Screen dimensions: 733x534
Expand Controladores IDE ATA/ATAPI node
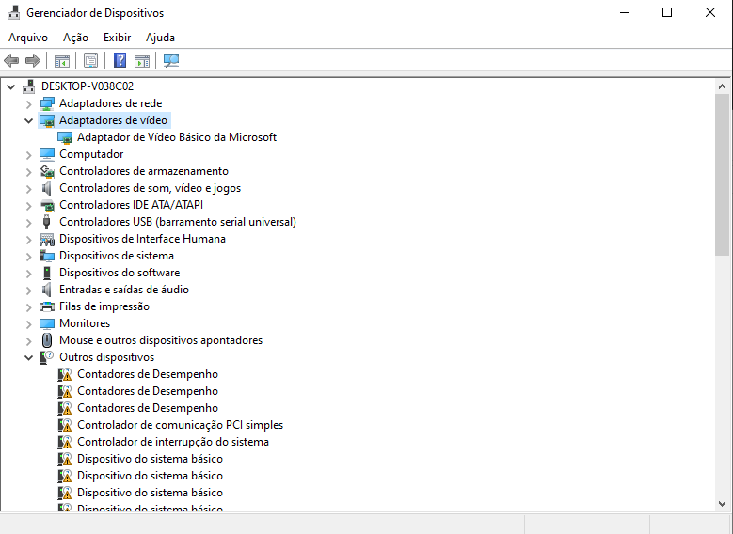pyautogui.click(x=29, y=206)
